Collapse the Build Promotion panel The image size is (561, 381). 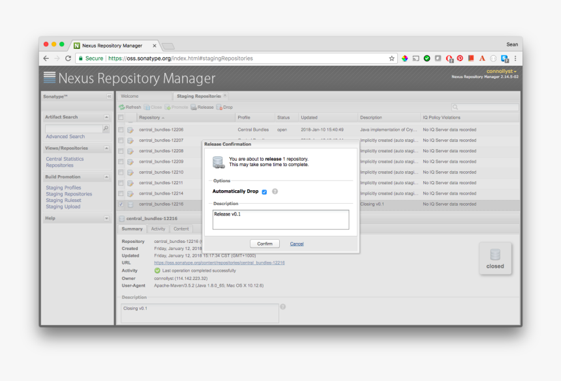tap(106, 177)
